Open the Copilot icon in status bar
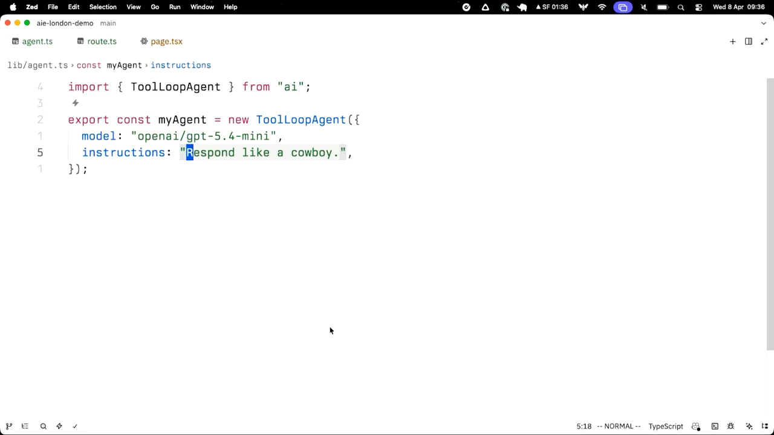 tap(696, 426)
